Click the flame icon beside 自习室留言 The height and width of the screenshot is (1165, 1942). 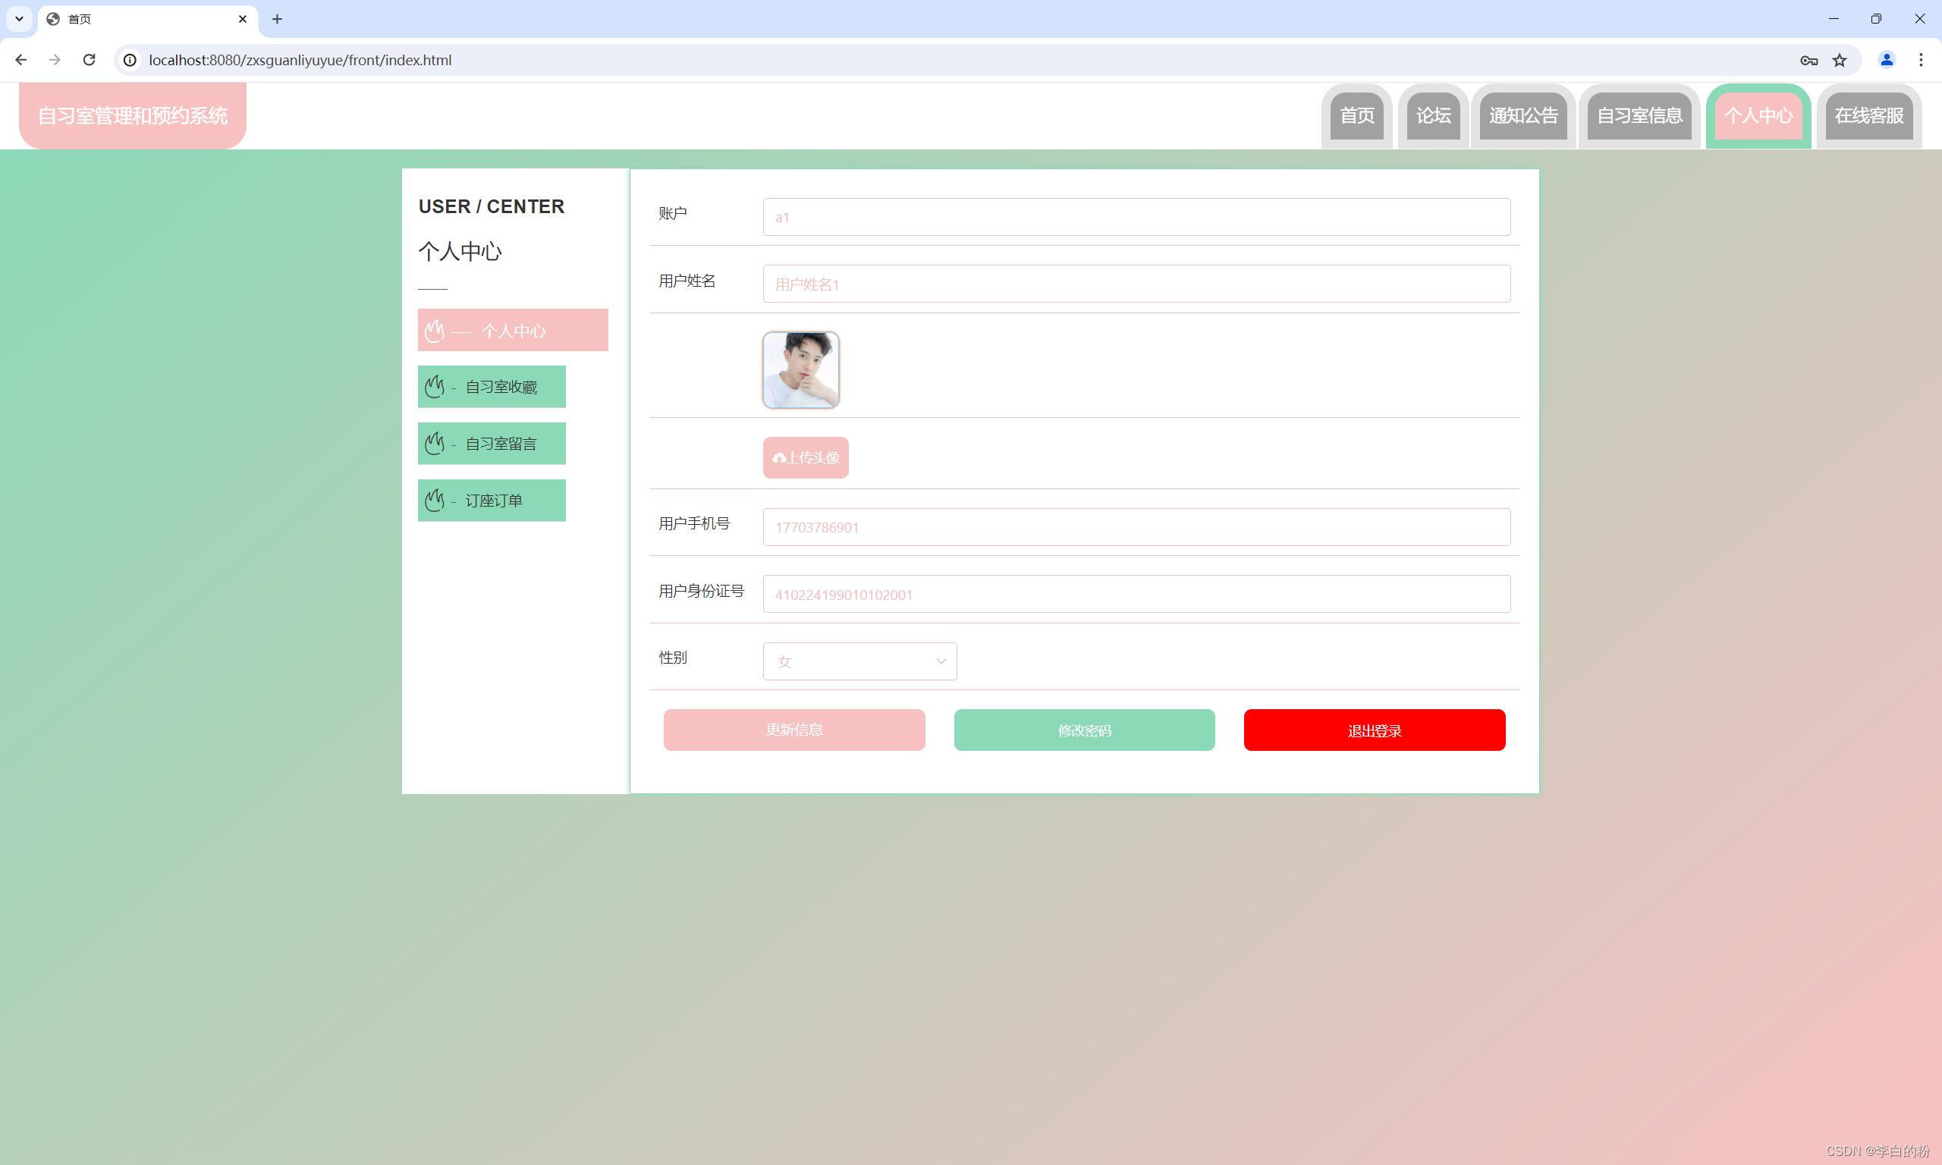point(434,444)
